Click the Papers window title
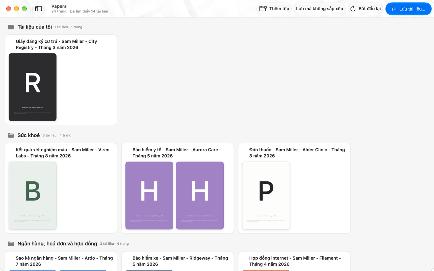Viewport: 434px width, 271px height. [x=59, y=6]
